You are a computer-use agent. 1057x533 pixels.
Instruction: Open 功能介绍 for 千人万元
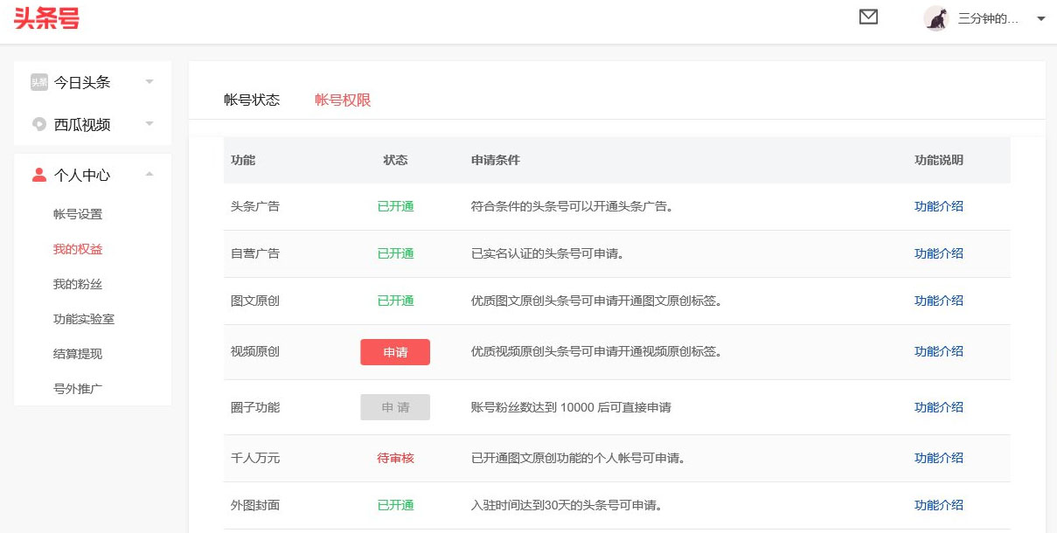(938, 458)
